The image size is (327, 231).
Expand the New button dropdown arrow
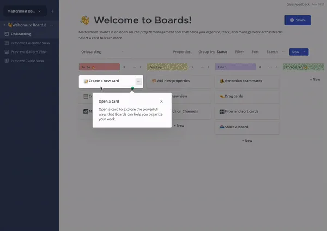(305, 52)
